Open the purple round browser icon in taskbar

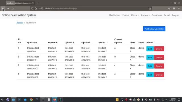click(8, 99)
